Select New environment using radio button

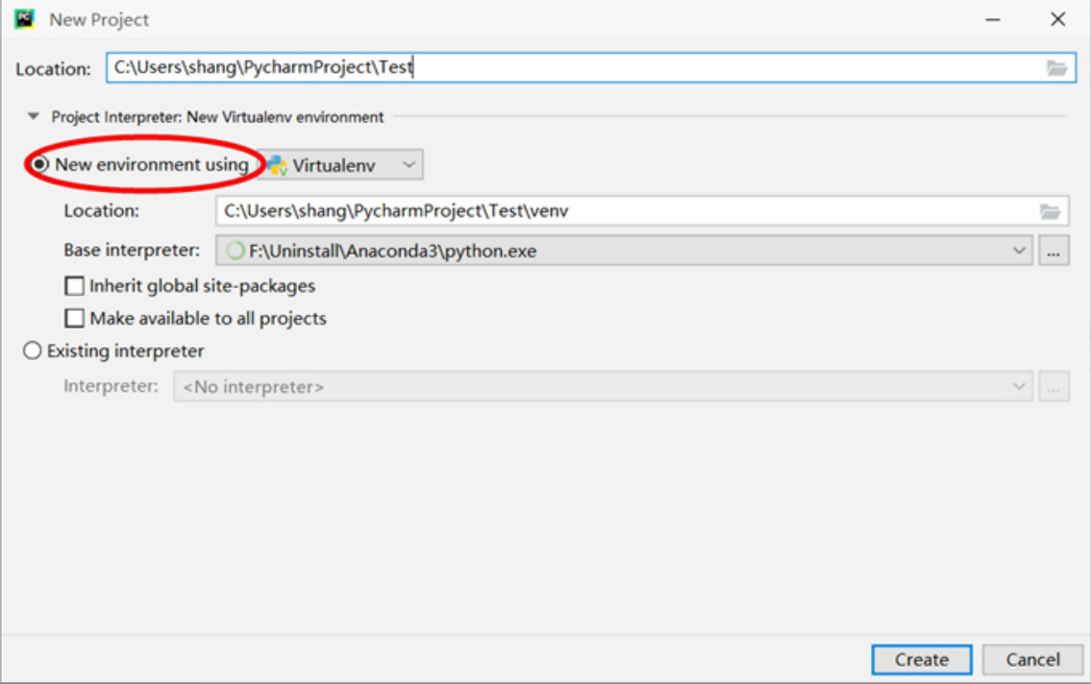(39, 164)
